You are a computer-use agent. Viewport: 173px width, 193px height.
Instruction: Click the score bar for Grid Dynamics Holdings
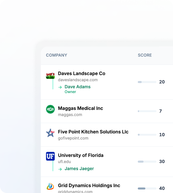click(x=147, y=188)
